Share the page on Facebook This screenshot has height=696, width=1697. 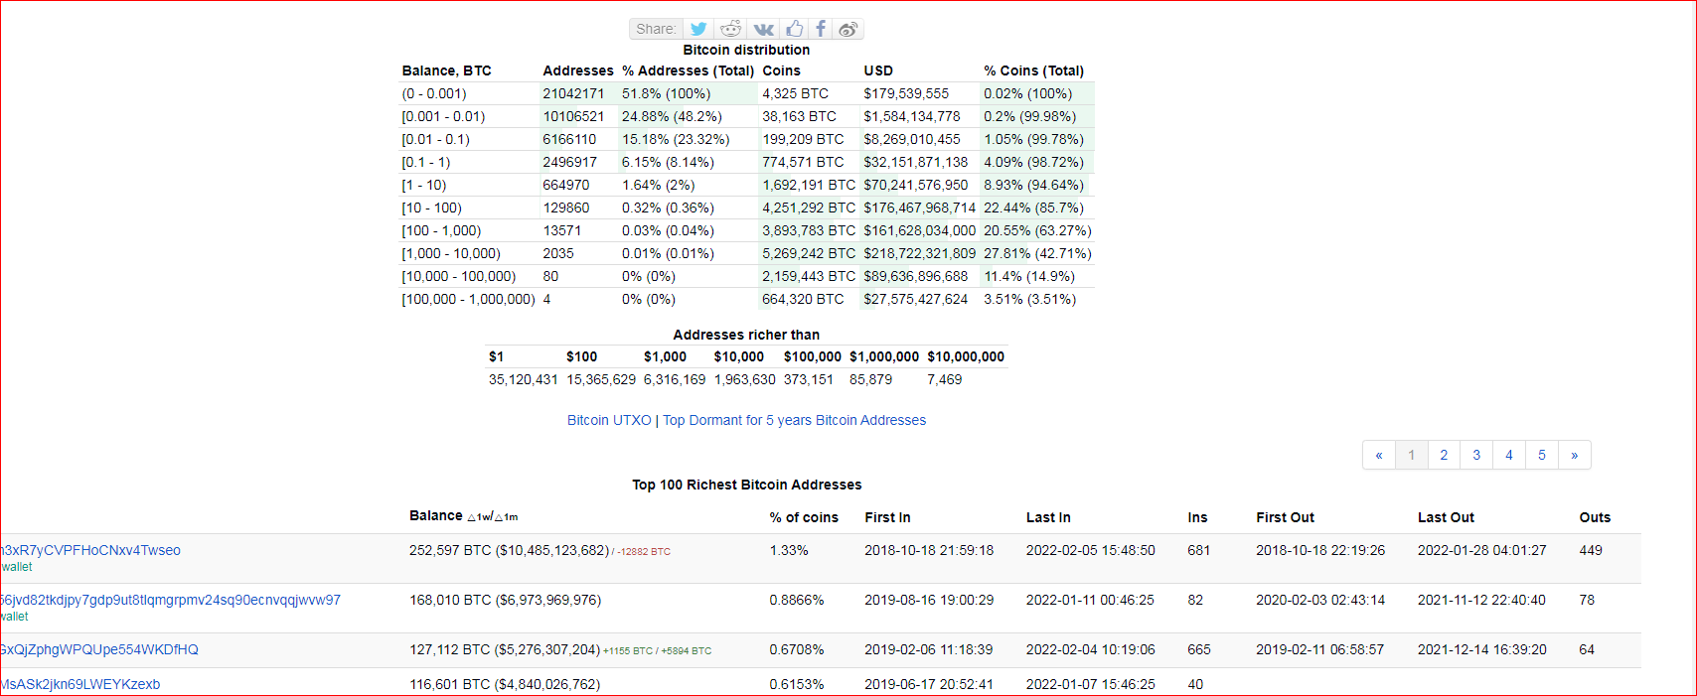click(x=821, y=29)
